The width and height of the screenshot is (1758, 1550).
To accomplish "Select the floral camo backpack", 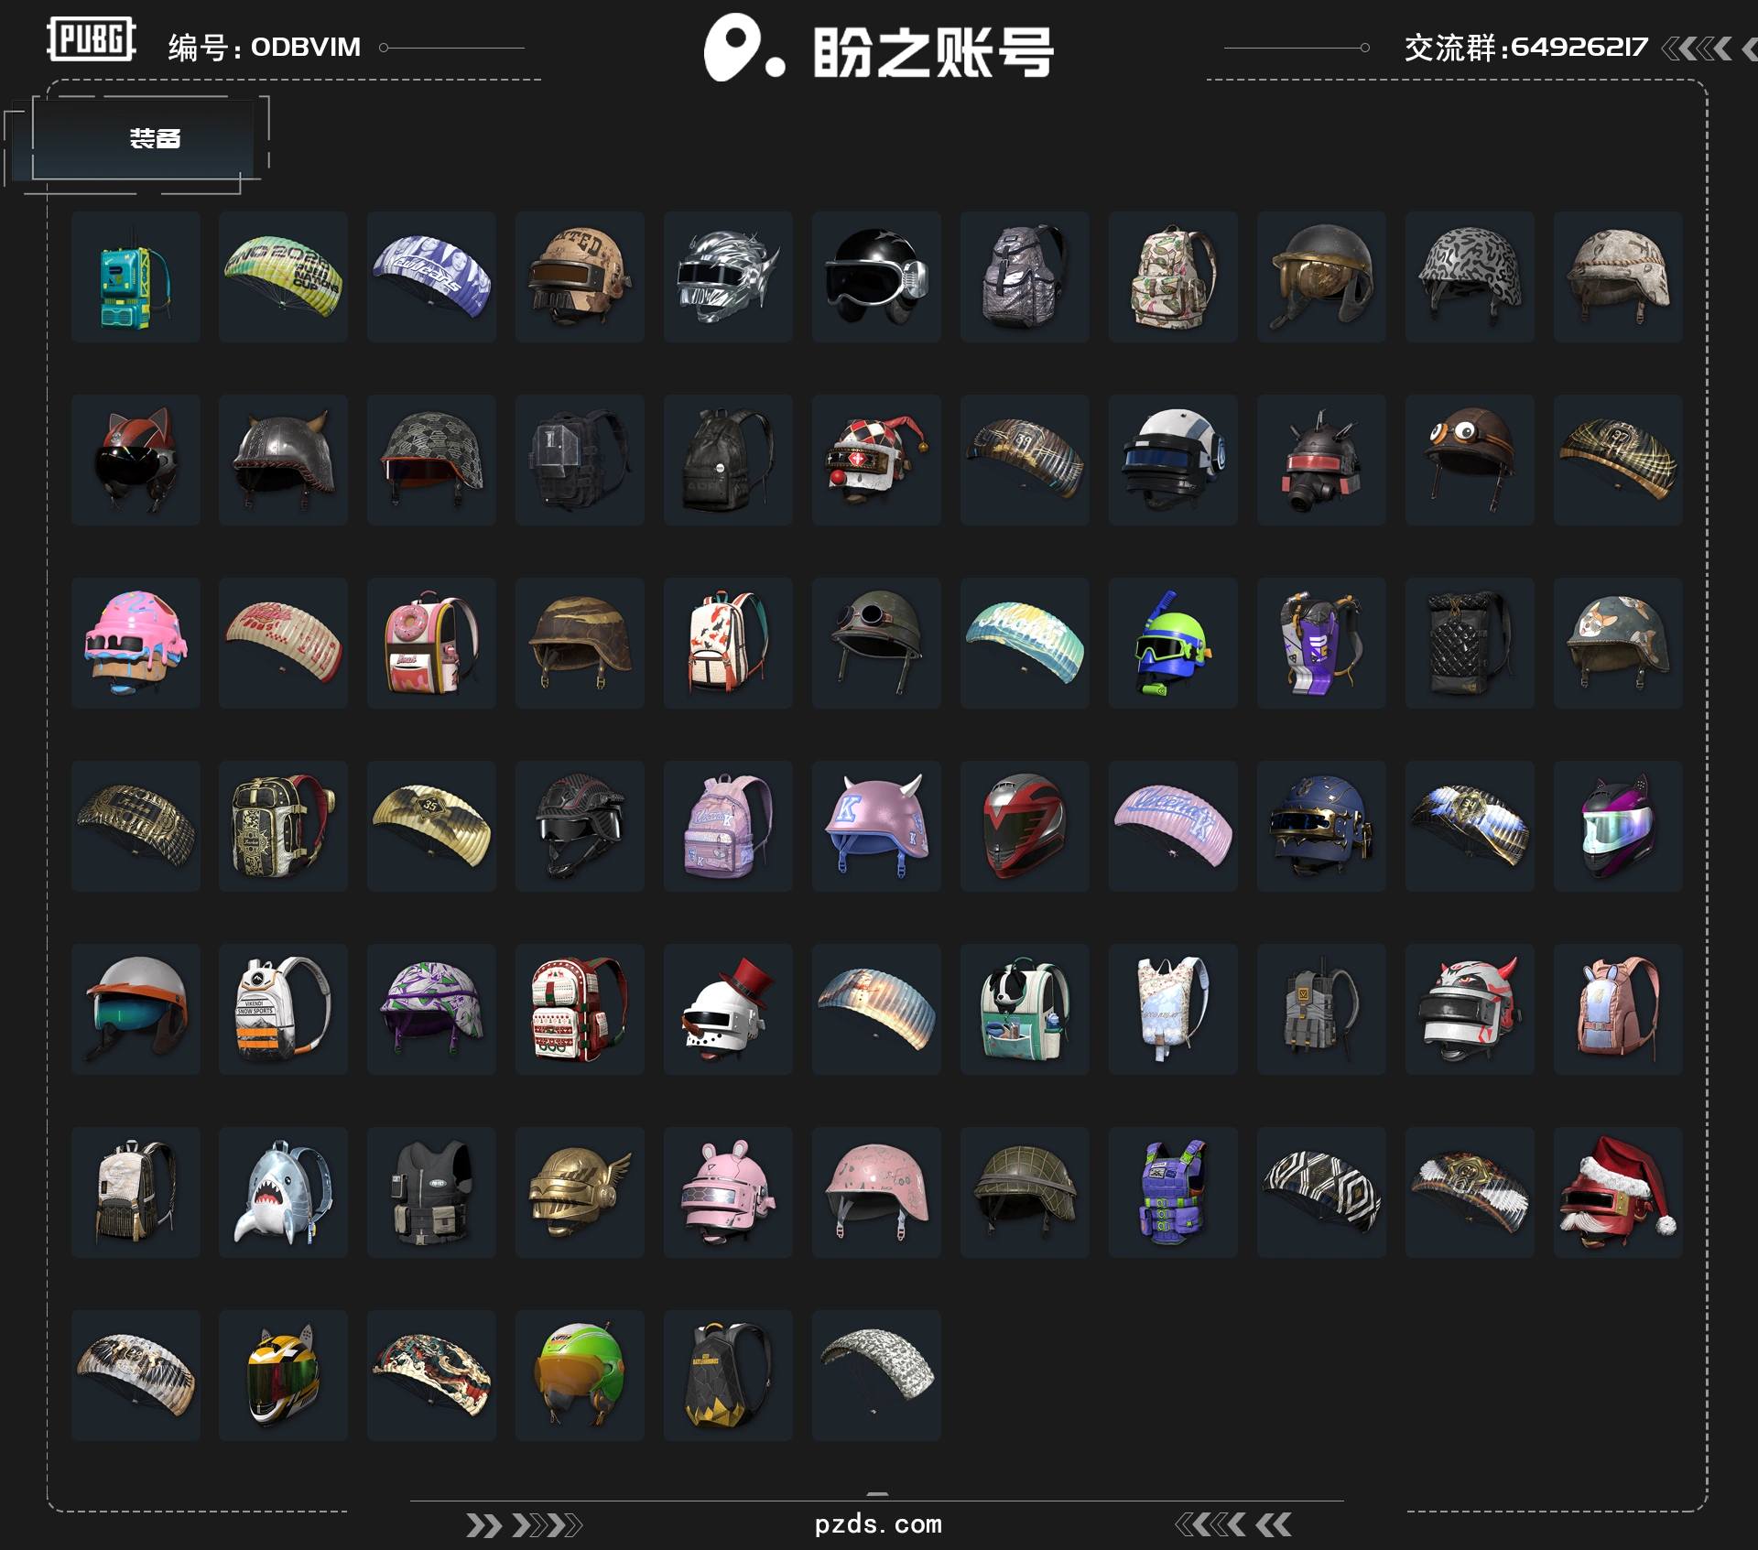I will (x=1173, y=276).
